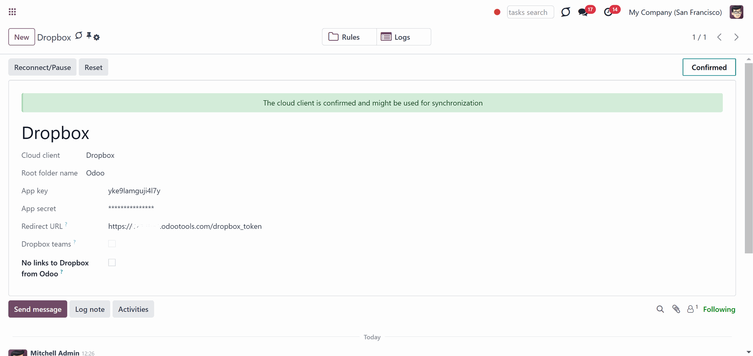Viewport: 753px width, 356px height.
Task: Switch to Log note composer
Action: pos(90,309)
